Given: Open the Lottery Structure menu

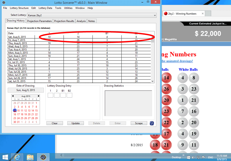Looking at the screenshot, I should point(19,8).
